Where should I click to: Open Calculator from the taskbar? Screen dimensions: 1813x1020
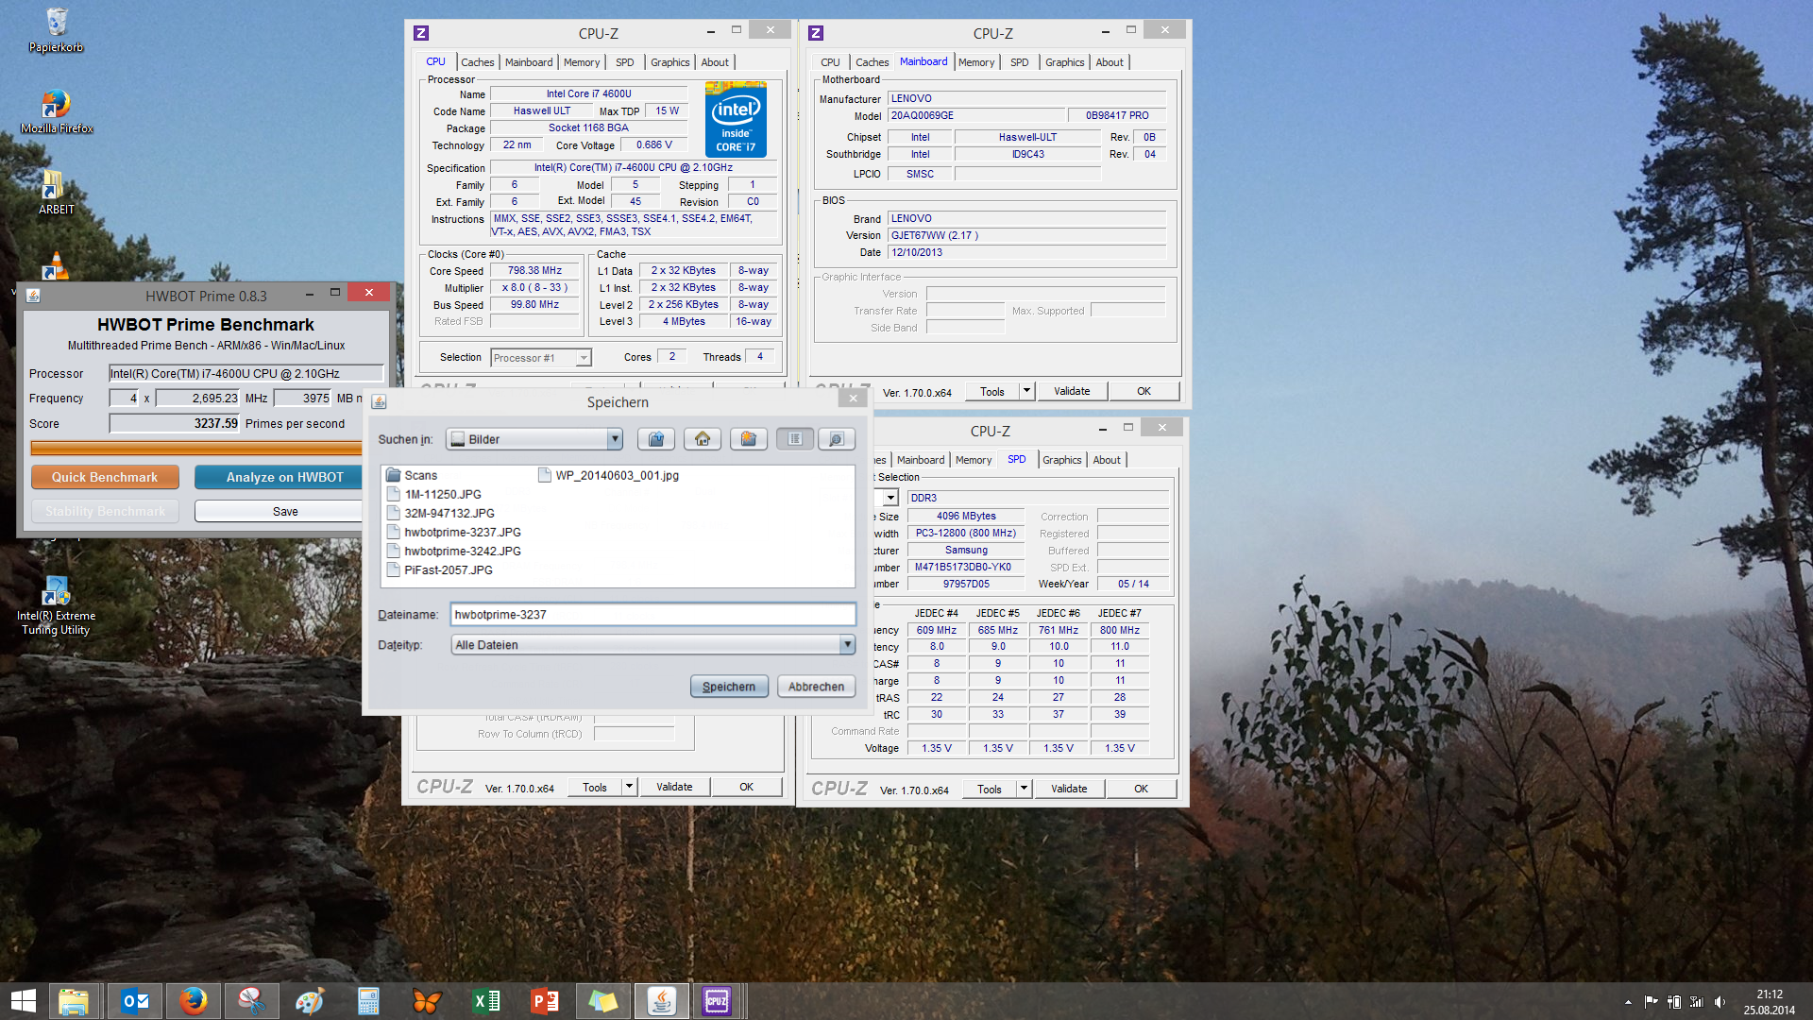[x=368, y=1001]
